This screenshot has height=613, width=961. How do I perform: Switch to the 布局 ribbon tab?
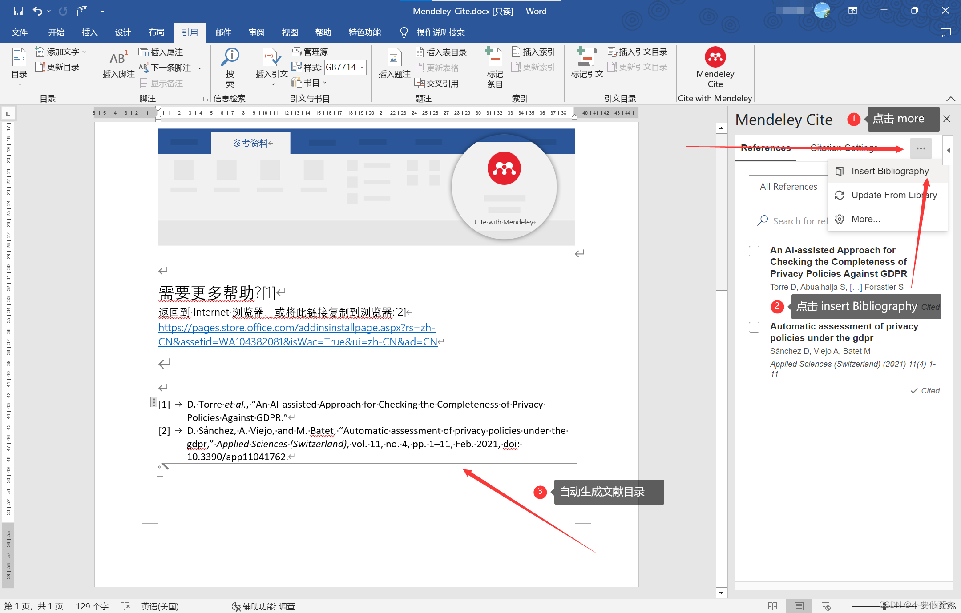pos(156,32)
